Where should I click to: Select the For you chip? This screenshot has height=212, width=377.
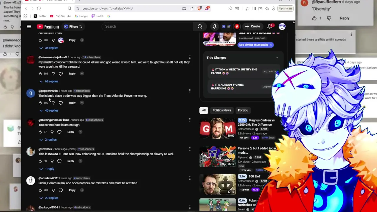[243, 110]
